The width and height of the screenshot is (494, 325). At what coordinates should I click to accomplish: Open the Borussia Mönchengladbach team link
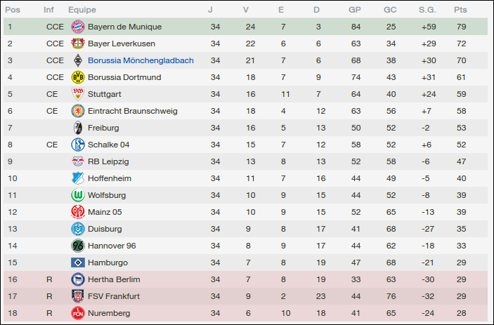tap(141, 60)
